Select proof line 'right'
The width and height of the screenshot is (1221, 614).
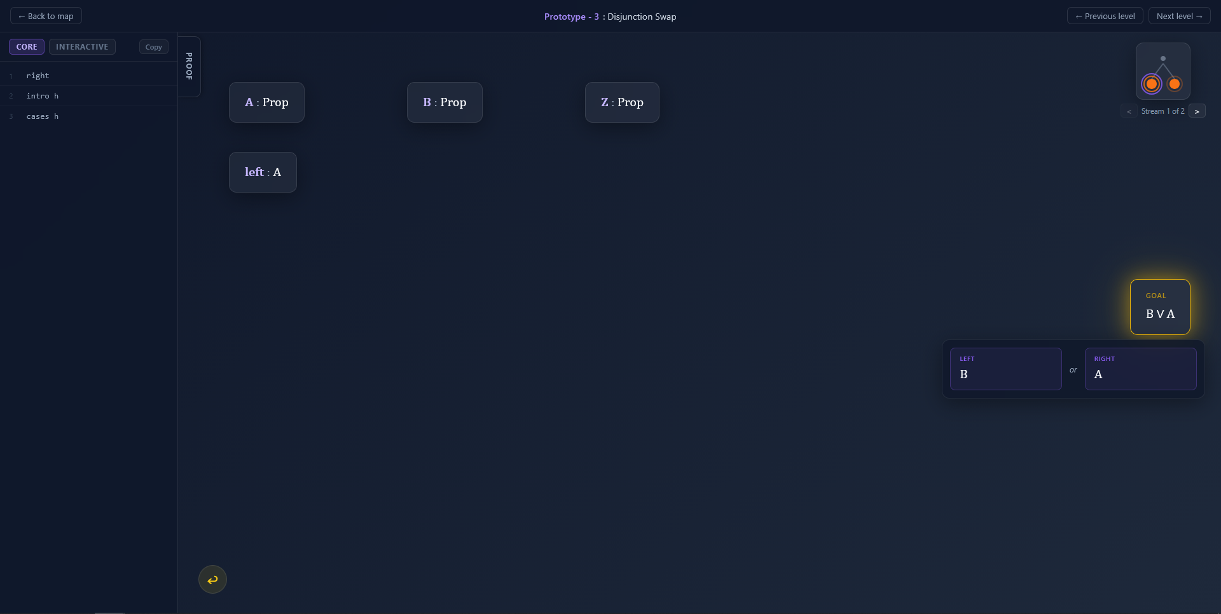[89, 76]
